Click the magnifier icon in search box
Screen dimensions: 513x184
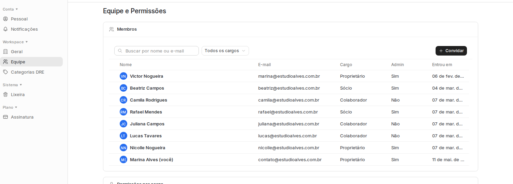click(120, 51)
